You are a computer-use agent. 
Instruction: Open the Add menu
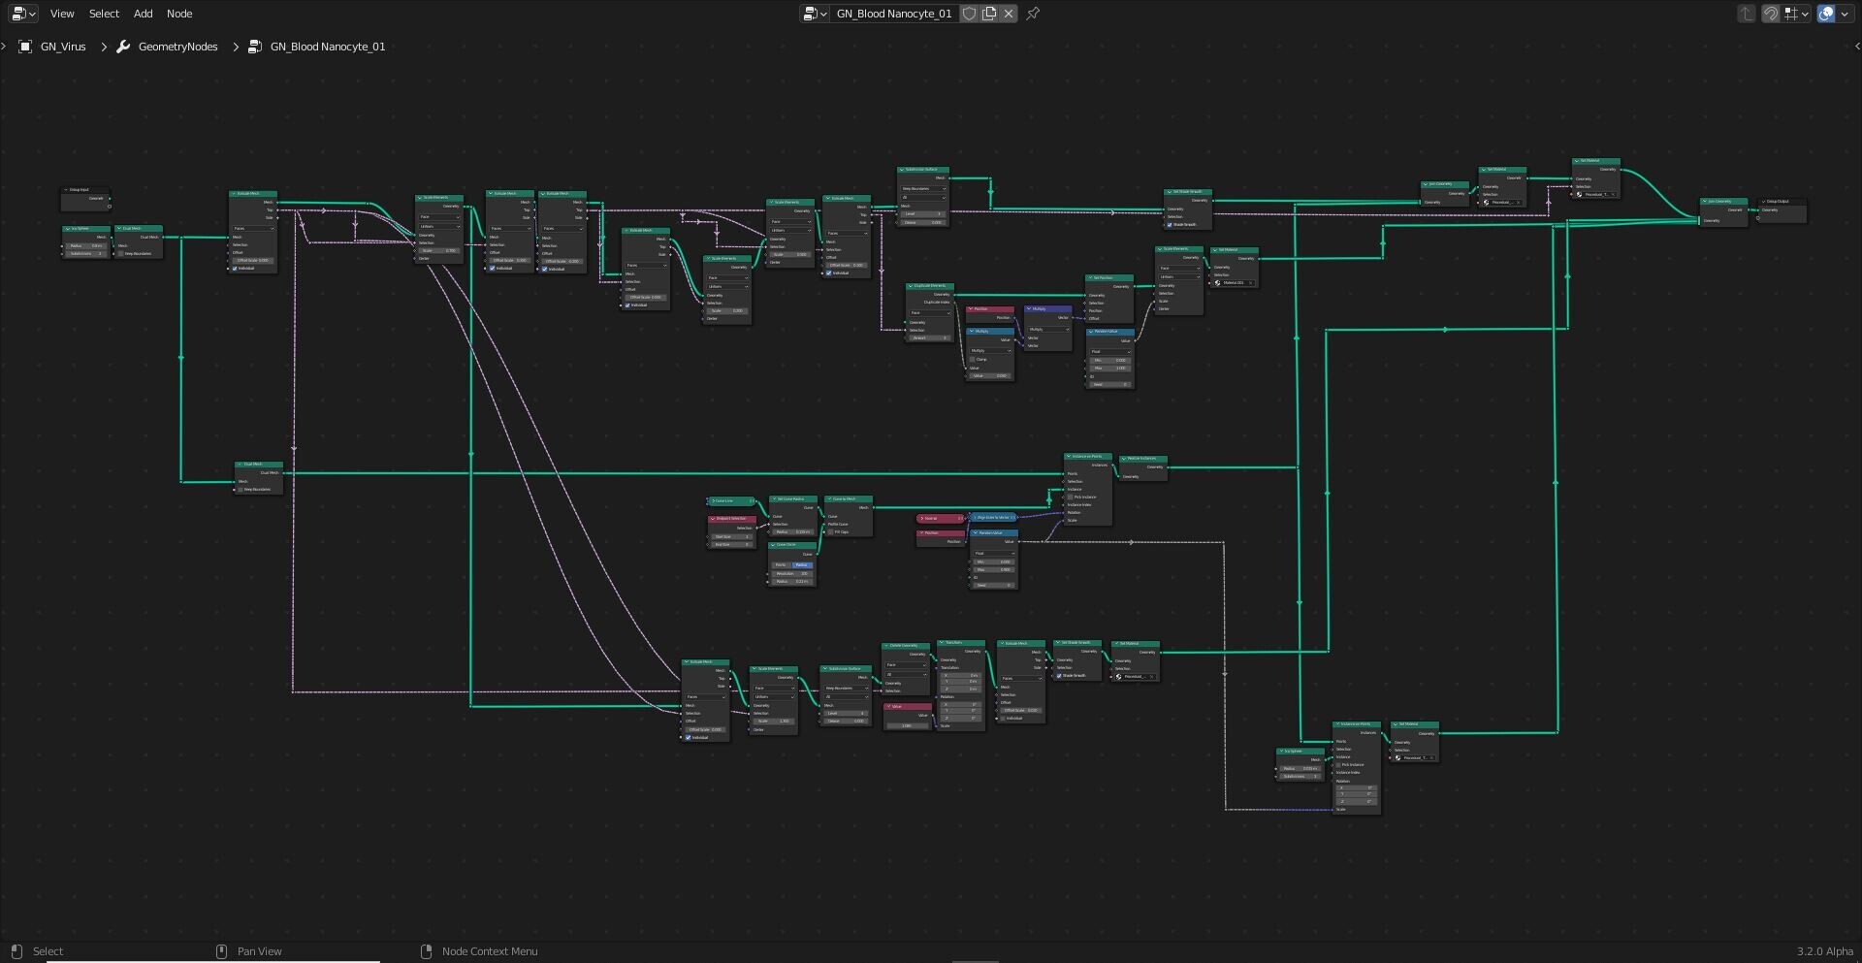(x=142, y=13)
